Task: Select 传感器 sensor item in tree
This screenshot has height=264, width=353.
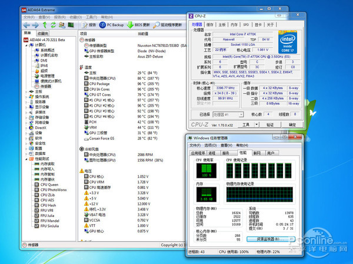Action: [45, 86]
